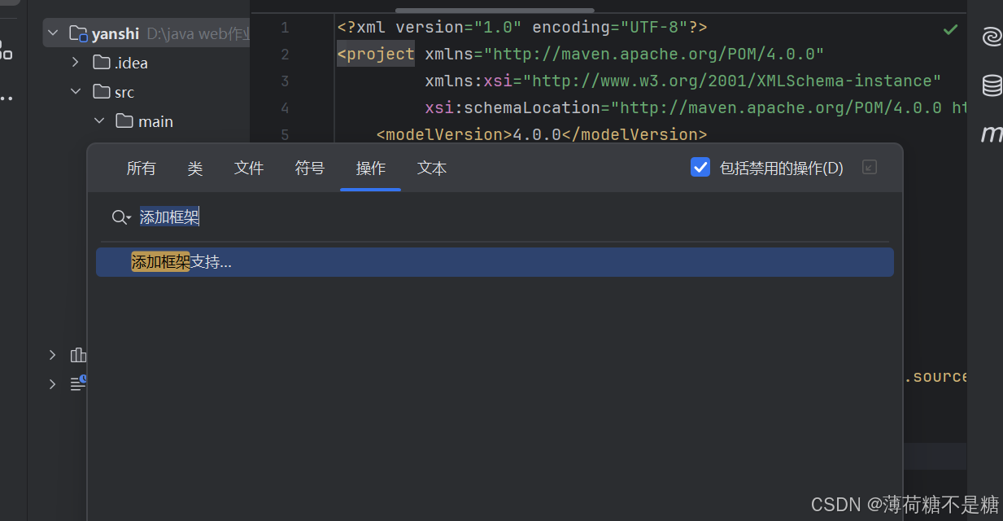Select the 操作 tab
The image size is (1003, 521).
click(x=371, y=168)
